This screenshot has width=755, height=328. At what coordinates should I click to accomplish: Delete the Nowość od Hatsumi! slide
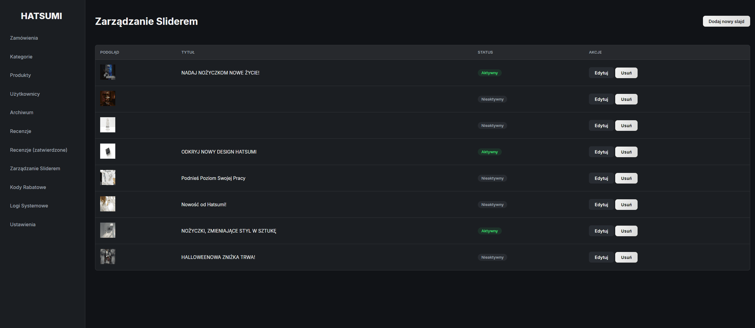[626, 204]
